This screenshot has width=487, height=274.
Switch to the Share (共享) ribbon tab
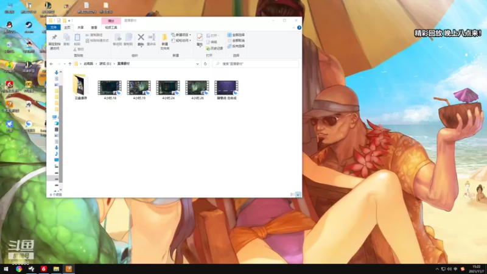pyautogui.click(x=80, y=27)
